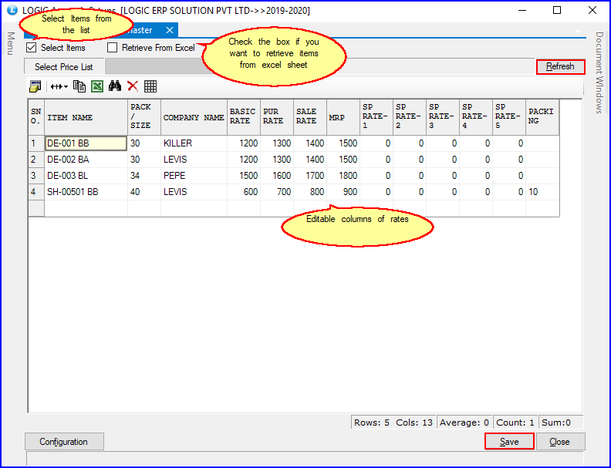The height and width of the screenshot is (468, 611).
Task: Open search with the binoculars icon
Action: coord(114,86)
